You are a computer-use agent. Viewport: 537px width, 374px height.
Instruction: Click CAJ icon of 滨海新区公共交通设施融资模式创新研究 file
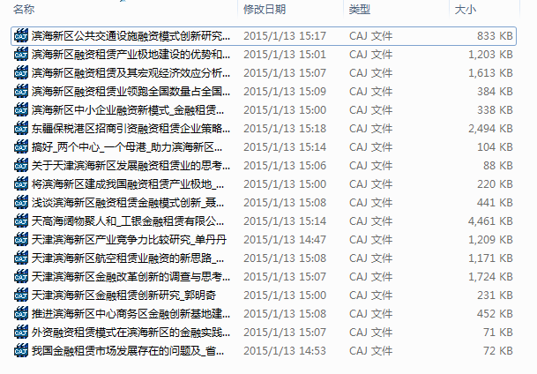(21, 35)
